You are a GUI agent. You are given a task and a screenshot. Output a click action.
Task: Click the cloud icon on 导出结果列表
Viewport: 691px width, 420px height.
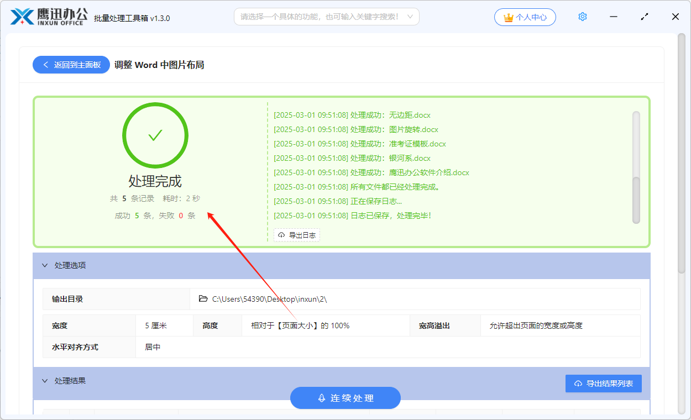coord(578,383)
